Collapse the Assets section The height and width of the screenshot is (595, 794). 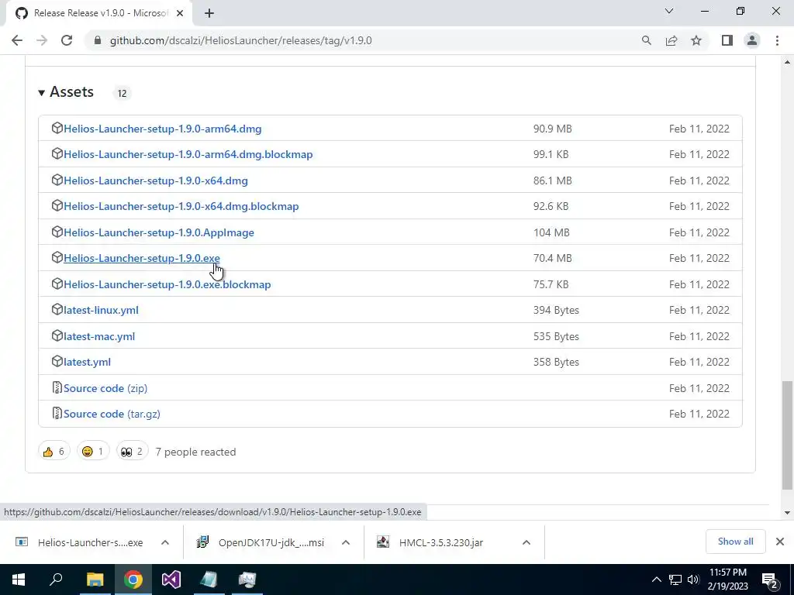coord(67,92)
